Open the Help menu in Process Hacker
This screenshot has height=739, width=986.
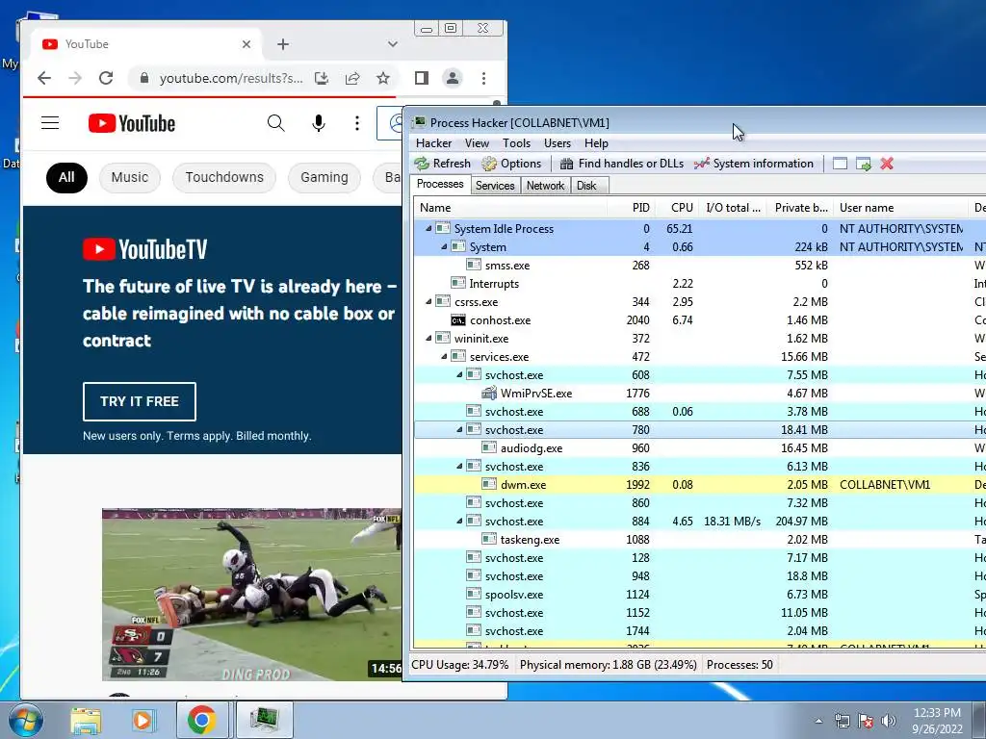(596, 143)
